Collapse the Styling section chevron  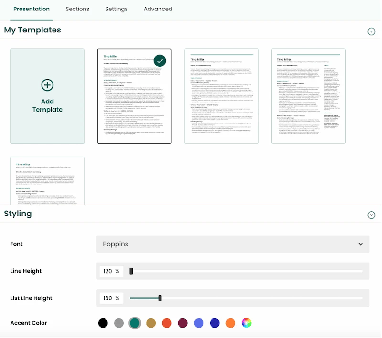[371, 215]
